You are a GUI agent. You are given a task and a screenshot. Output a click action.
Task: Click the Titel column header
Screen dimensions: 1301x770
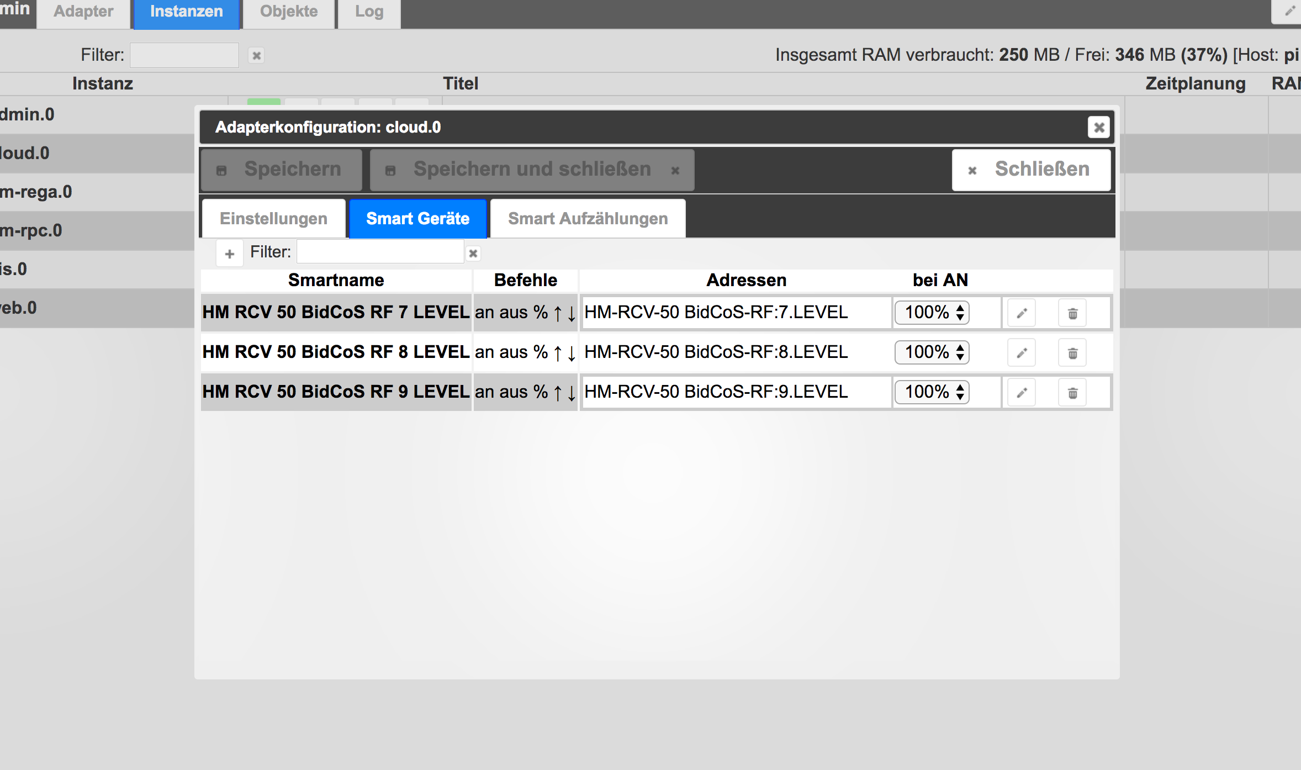click(x=461, y=83)
